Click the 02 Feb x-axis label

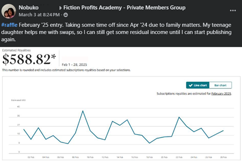pyautogui.click(x=31, y=157)
